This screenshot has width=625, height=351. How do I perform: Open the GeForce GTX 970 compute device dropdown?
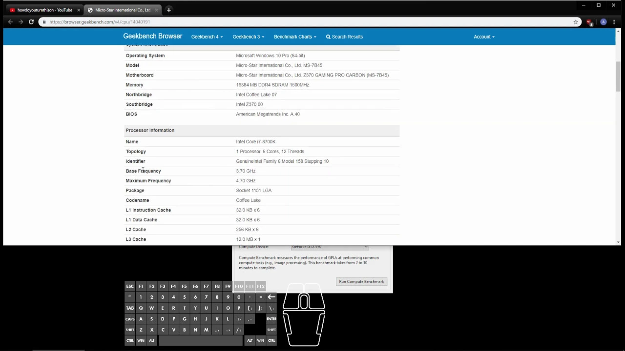coord(330,247)
